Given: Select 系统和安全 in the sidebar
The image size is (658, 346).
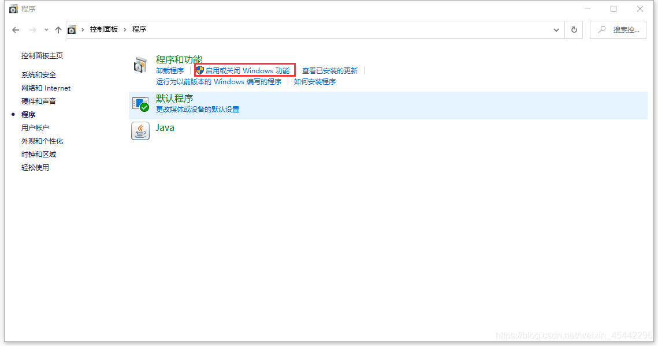Looking at the screenshot, I should (x=39, y=75).
